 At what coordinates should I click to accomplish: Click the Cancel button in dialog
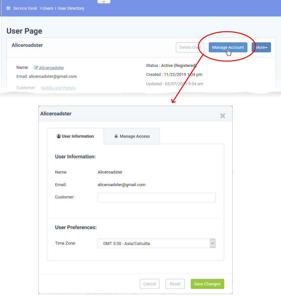click(149, 284)
